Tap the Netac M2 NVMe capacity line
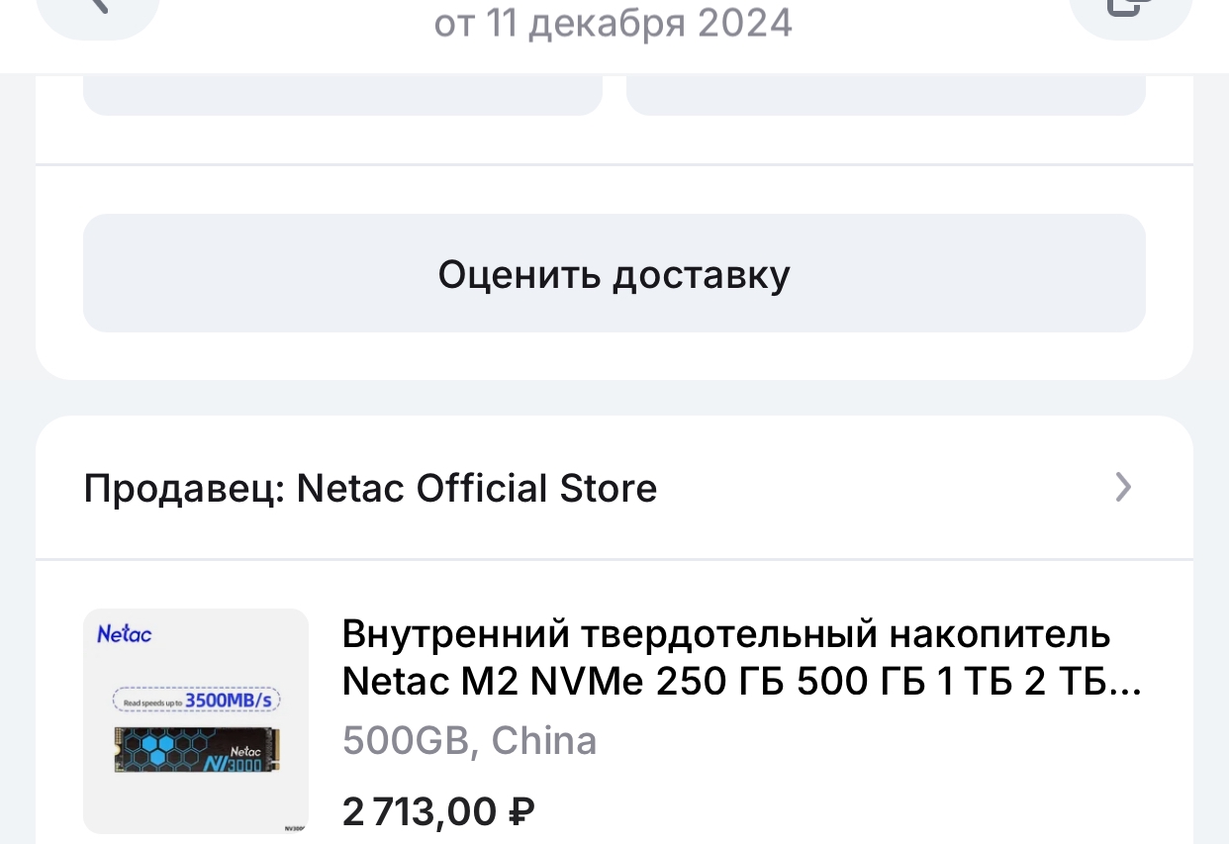1229x844 pixels. [x=740, y=681]
